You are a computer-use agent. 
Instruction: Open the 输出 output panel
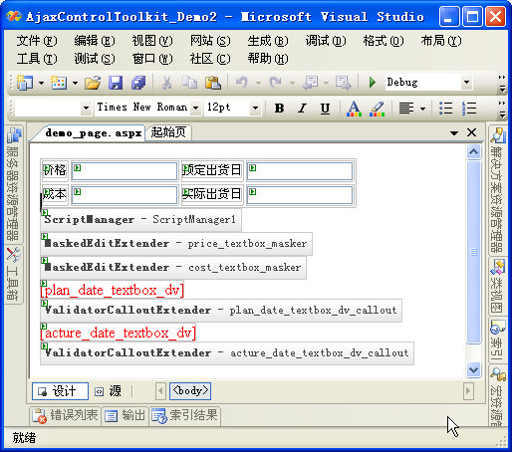click(126, 415)
